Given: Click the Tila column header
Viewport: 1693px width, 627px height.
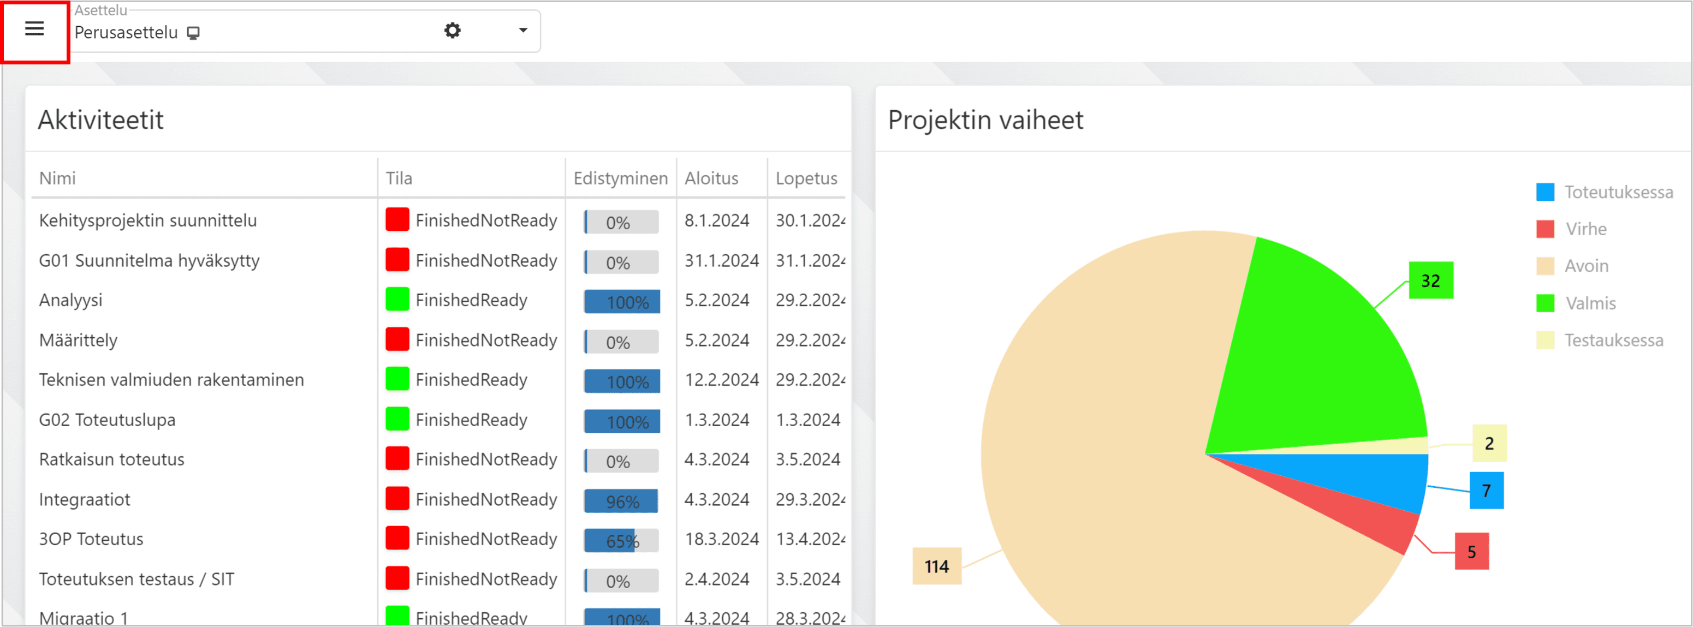Looking at the screenshot, I should (x=399, y=178).
